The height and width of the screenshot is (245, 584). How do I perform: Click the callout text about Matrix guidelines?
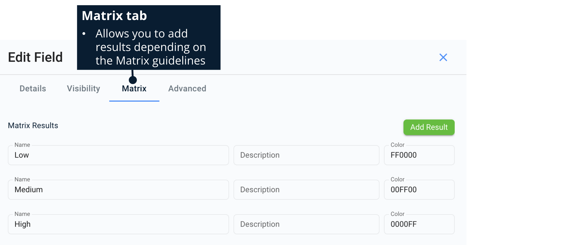150,47
